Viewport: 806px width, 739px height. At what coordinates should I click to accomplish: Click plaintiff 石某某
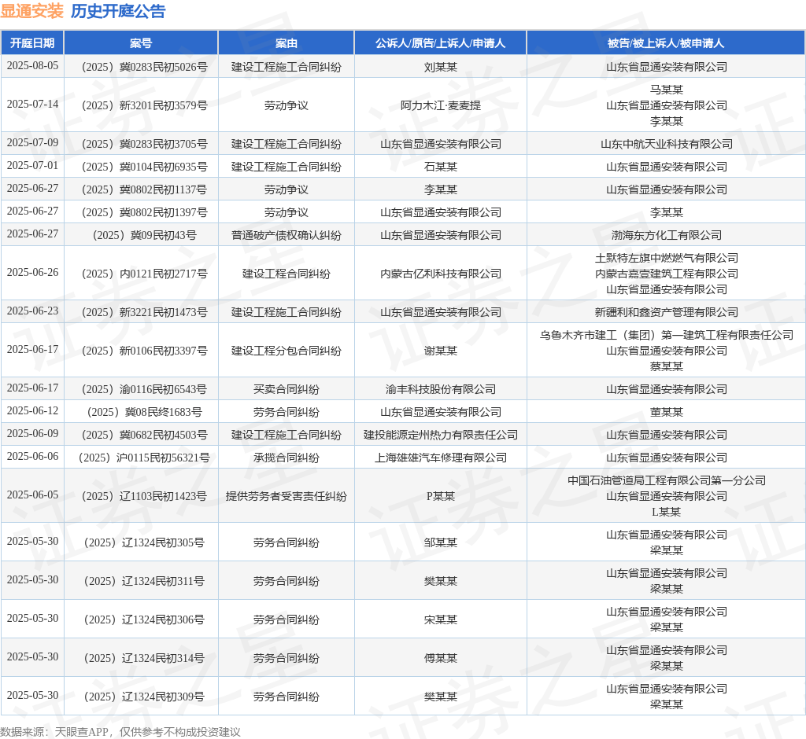441,167
